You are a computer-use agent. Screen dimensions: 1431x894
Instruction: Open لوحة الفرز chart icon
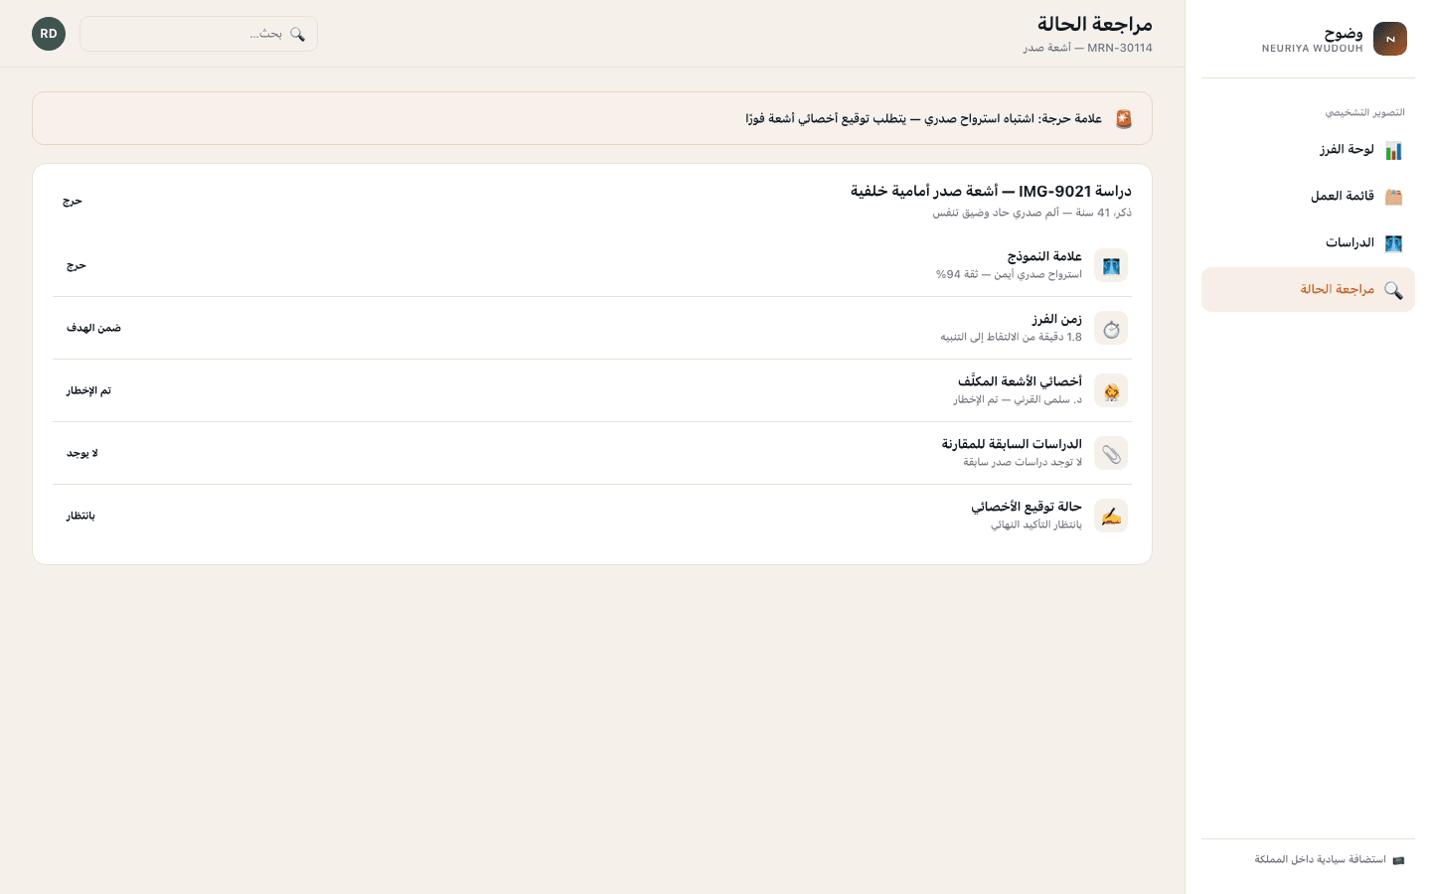(1393, 151)
